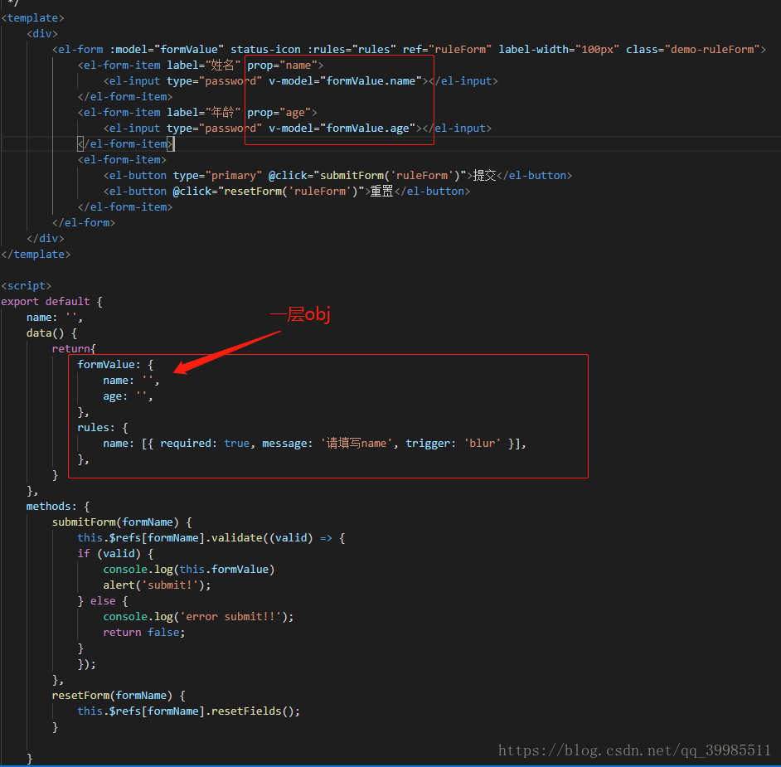
Task: Click the rule line with message '请填写name'
Action: point(315,444)
